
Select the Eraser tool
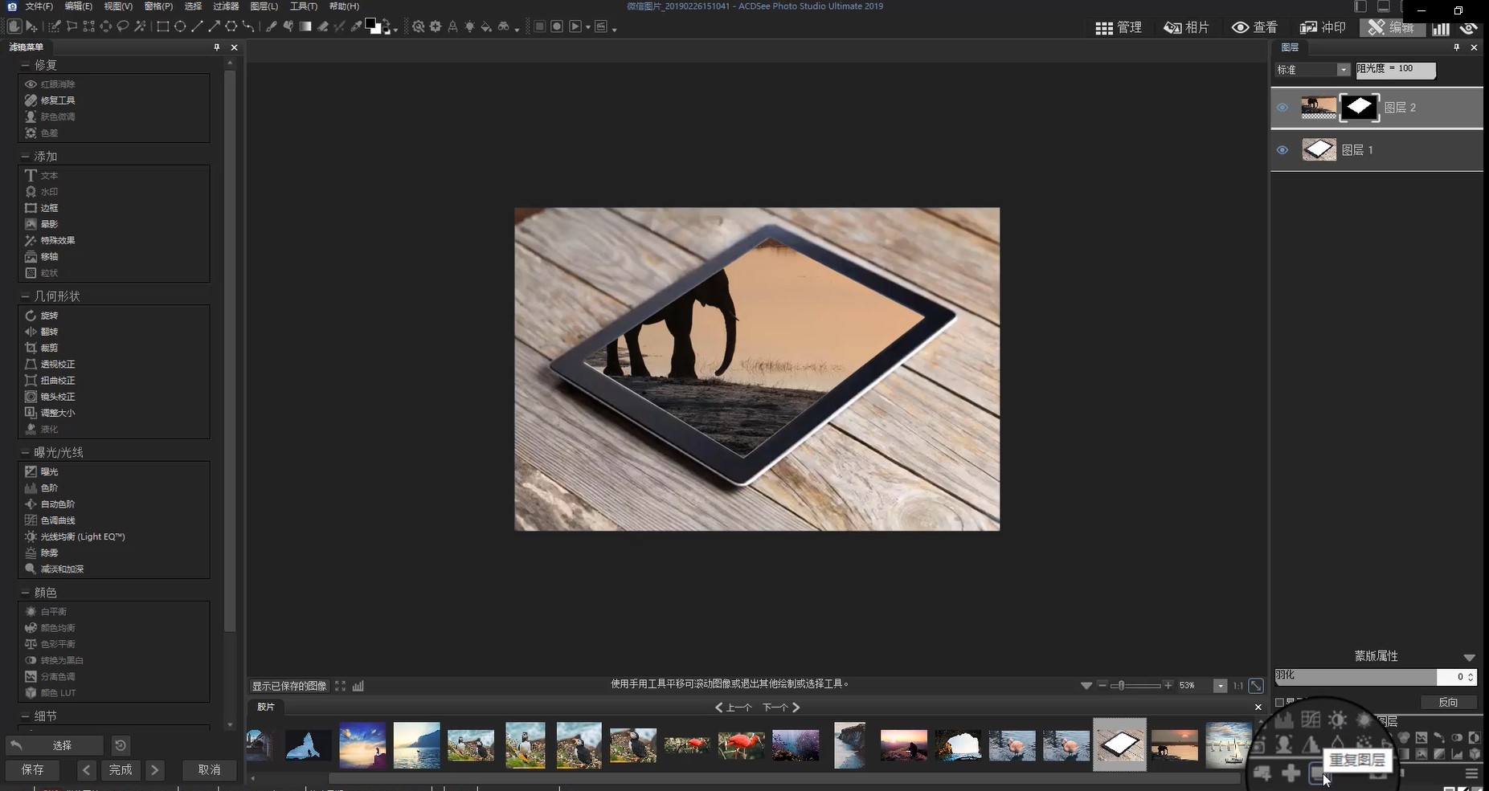(x=322, y=27)
